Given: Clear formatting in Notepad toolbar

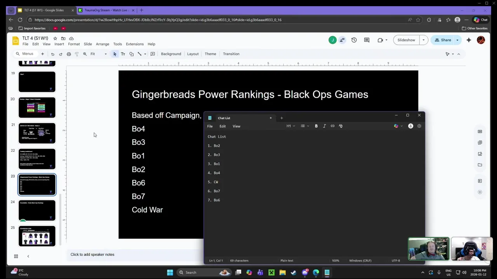Looking at the screenshot, I should coord(341,126).
